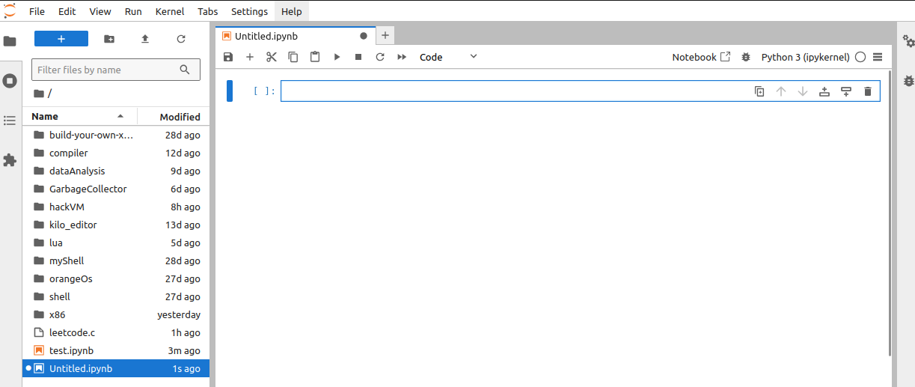915x387 pixels.
Task: Open the Tabs menu
Action: pyautogui.click(x=208, y=11)
